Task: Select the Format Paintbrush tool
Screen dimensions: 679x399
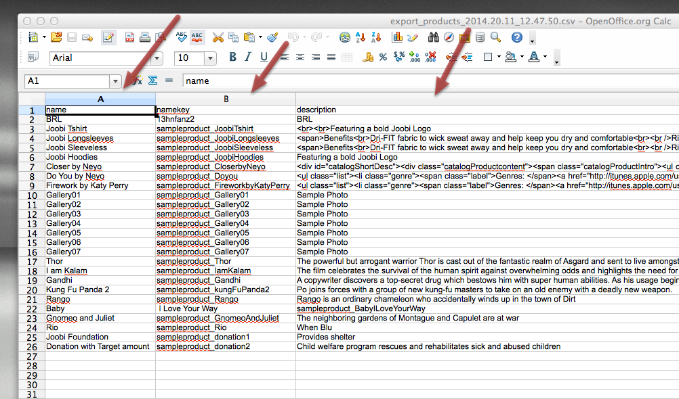Action: [x=272, y=38]
